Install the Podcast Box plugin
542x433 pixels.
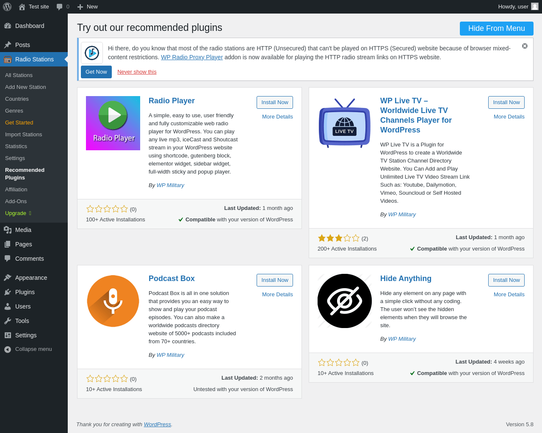click(274, 280)
